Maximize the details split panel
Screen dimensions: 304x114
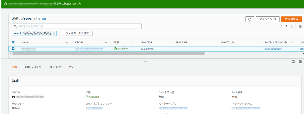pyautogui.click(x=300, y=62)
